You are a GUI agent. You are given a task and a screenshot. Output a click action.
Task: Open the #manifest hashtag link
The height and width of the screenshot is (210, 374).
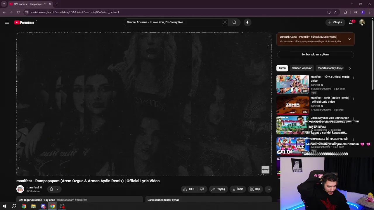tap(81, 200)
